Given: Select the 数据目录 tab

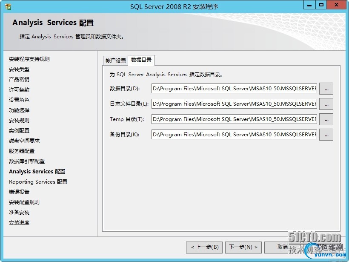Looking at the screenshot, I should (141, 60).
